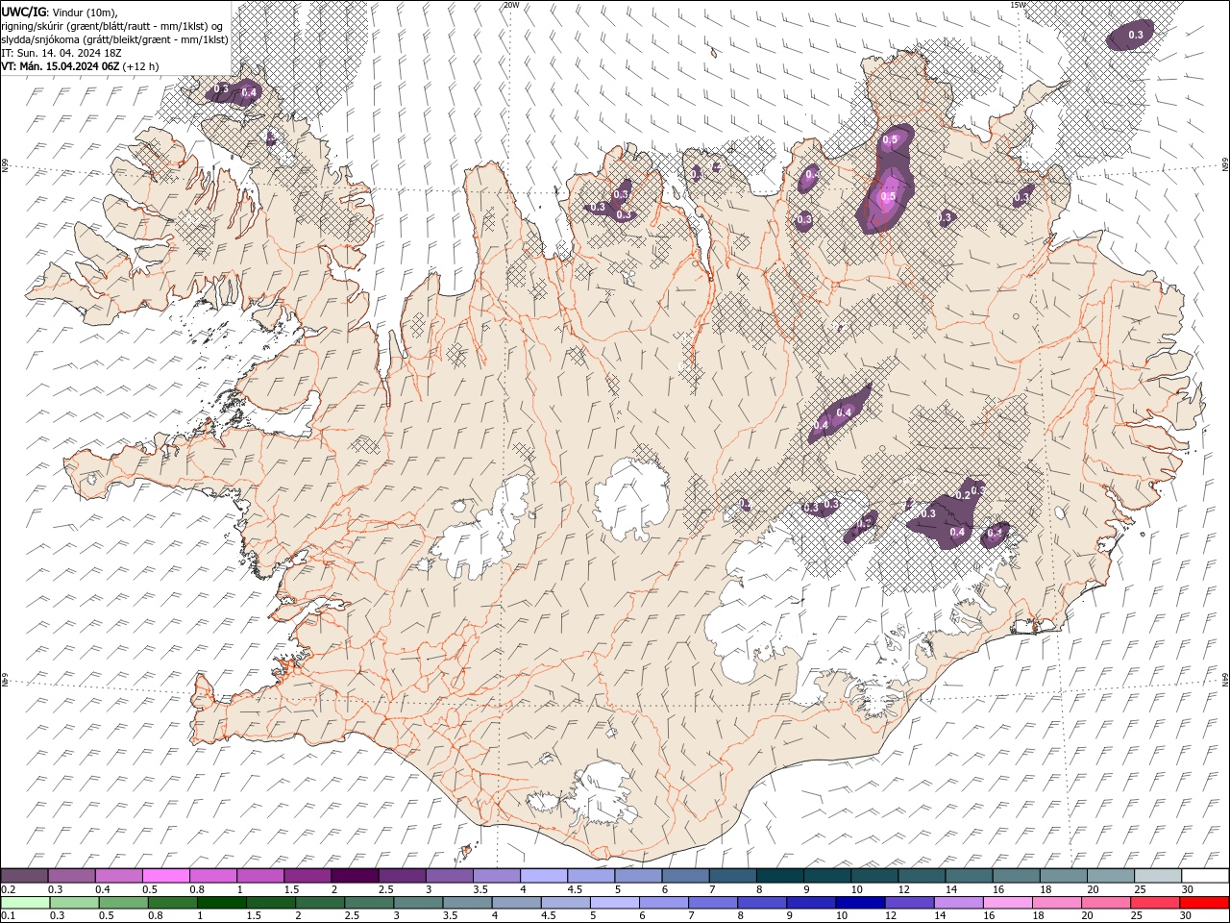
Task: Select the 25 crimson swatch in rain legend
Action: tap(1155, 903)
